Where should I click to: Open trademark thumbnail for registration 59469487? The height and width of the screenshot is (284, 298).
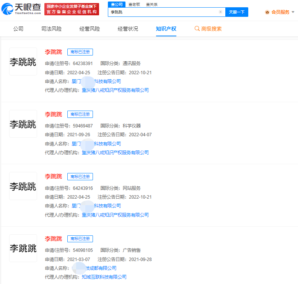click(x=23, y=124)
